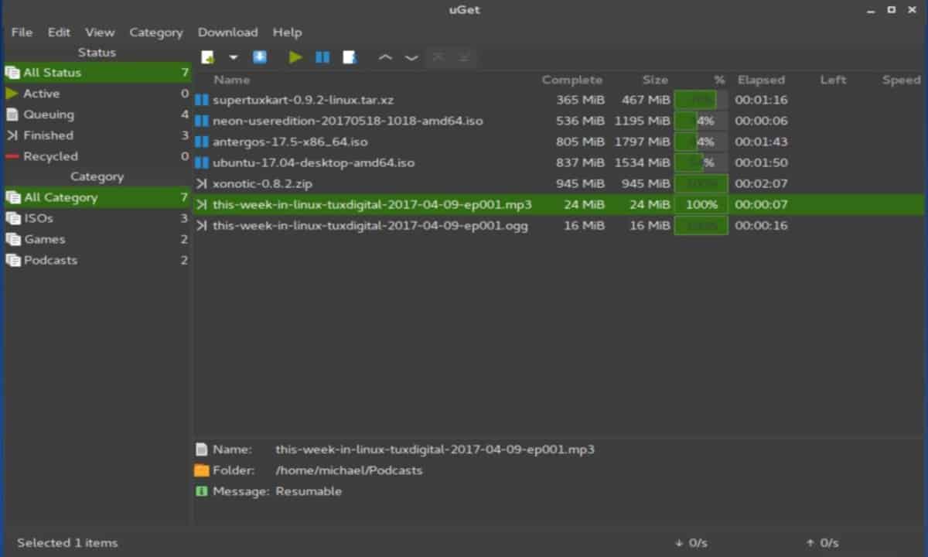Move selected download down with chevron

(411, 57)
